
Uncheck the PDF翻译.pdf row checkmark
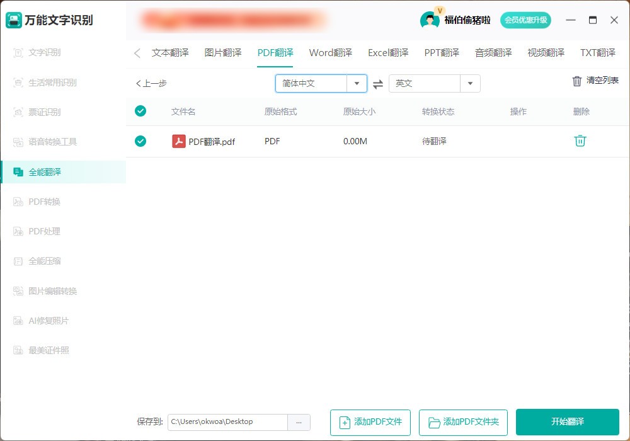(x=140, y=141)
